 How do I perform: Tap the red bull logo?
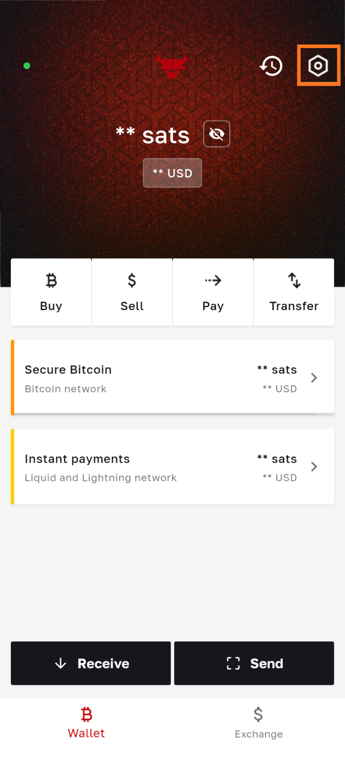tap(172, 65)
